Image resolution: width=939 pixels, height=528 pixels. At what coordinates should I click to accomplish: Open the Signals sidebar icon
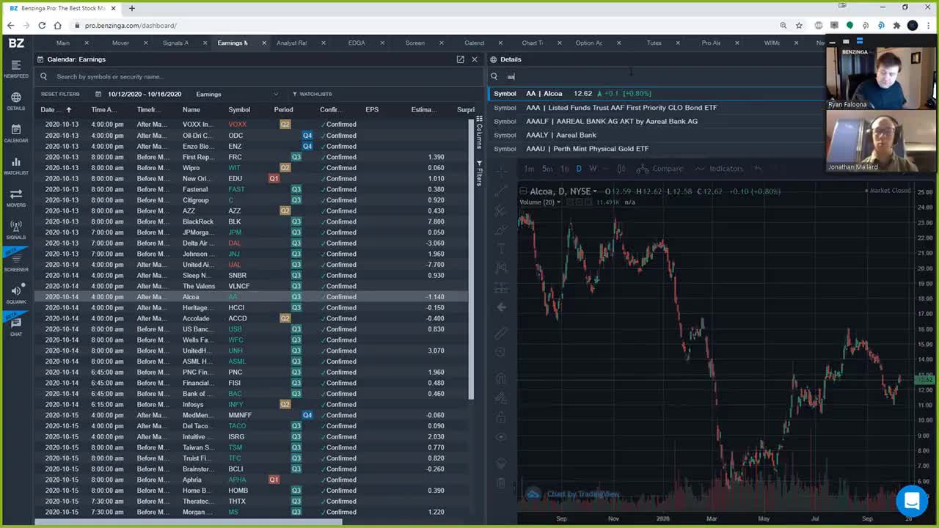[16, 230]
